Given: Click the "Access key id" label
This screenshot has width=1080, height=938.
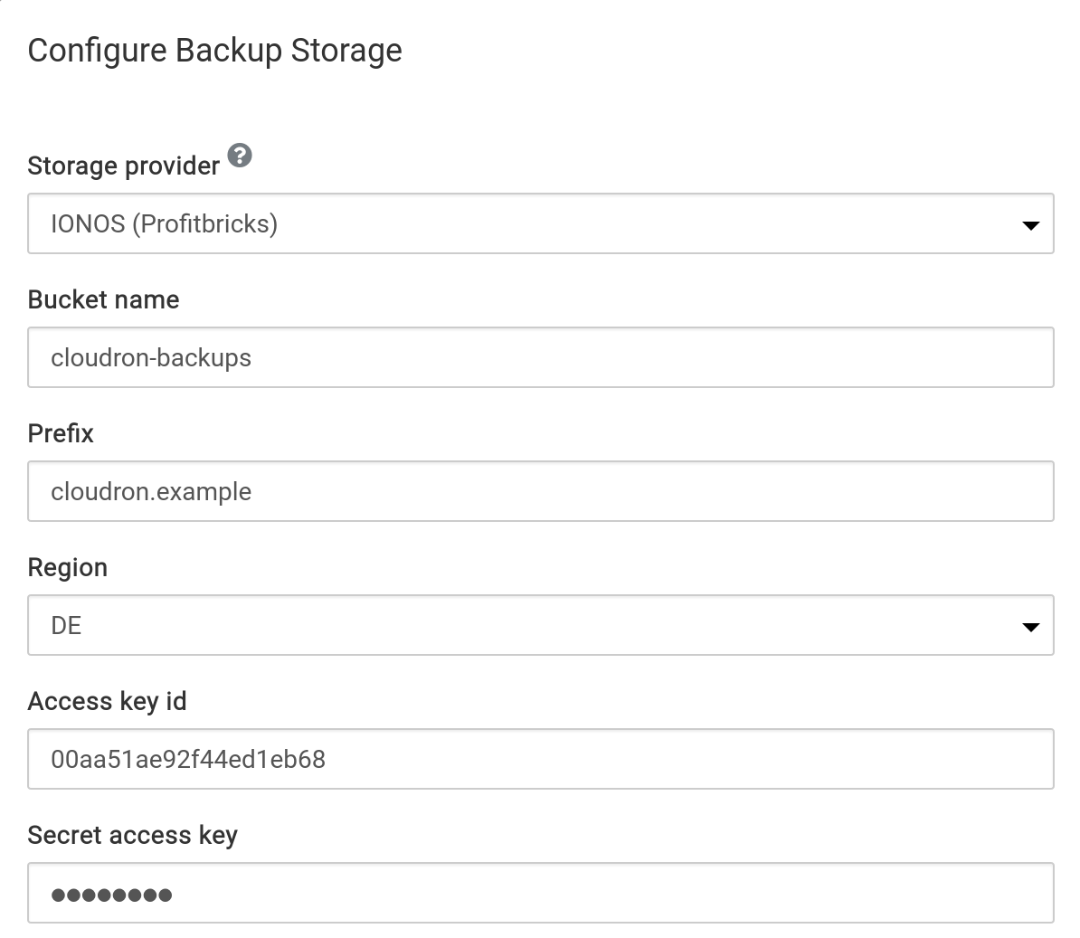Looking at the screenshot, I should pyautogui.click(x=107, y=701).
